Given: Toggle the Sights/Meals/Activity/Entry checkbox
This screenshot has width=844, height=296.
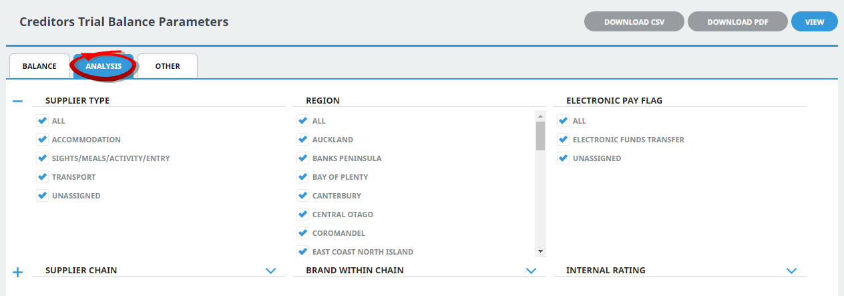Looking at the screenshot, I should [x=43, y=158].
